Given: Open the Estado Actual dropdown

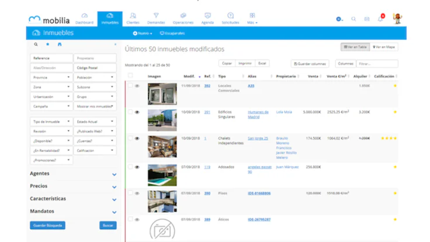Looking at the screenshot, I should pyautogui.click(x=95, y=122).
